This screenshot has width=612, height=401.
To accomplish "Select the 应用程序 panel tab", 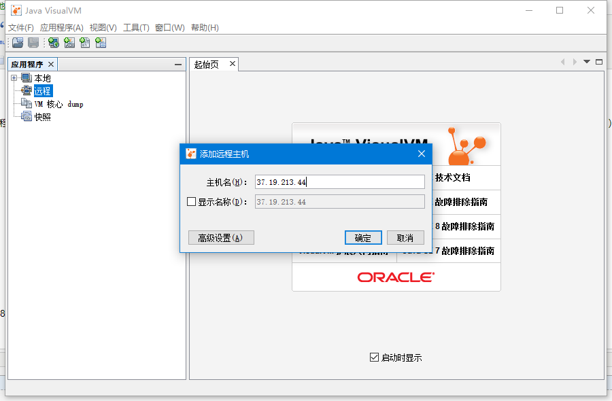I will tap(27, 65).
